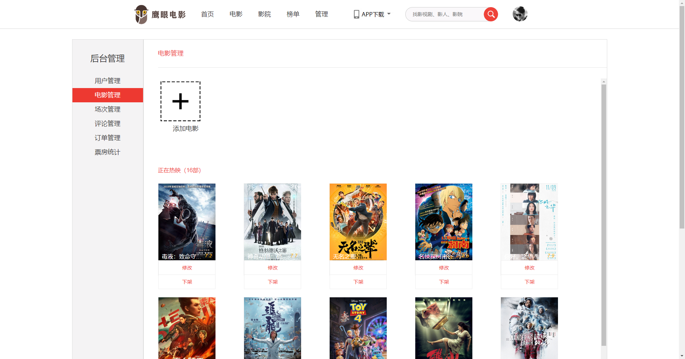Click 下架 under the 神奇动物 poster
Viewport: 685px width, 359px height.
pos(273,282)
